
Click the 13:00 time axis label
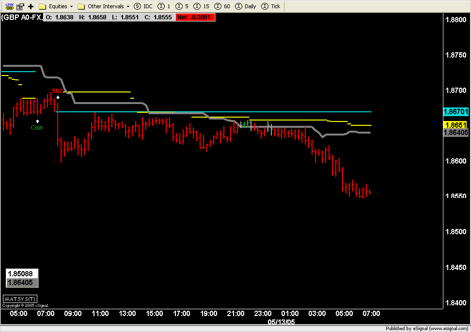coord(127,314)
